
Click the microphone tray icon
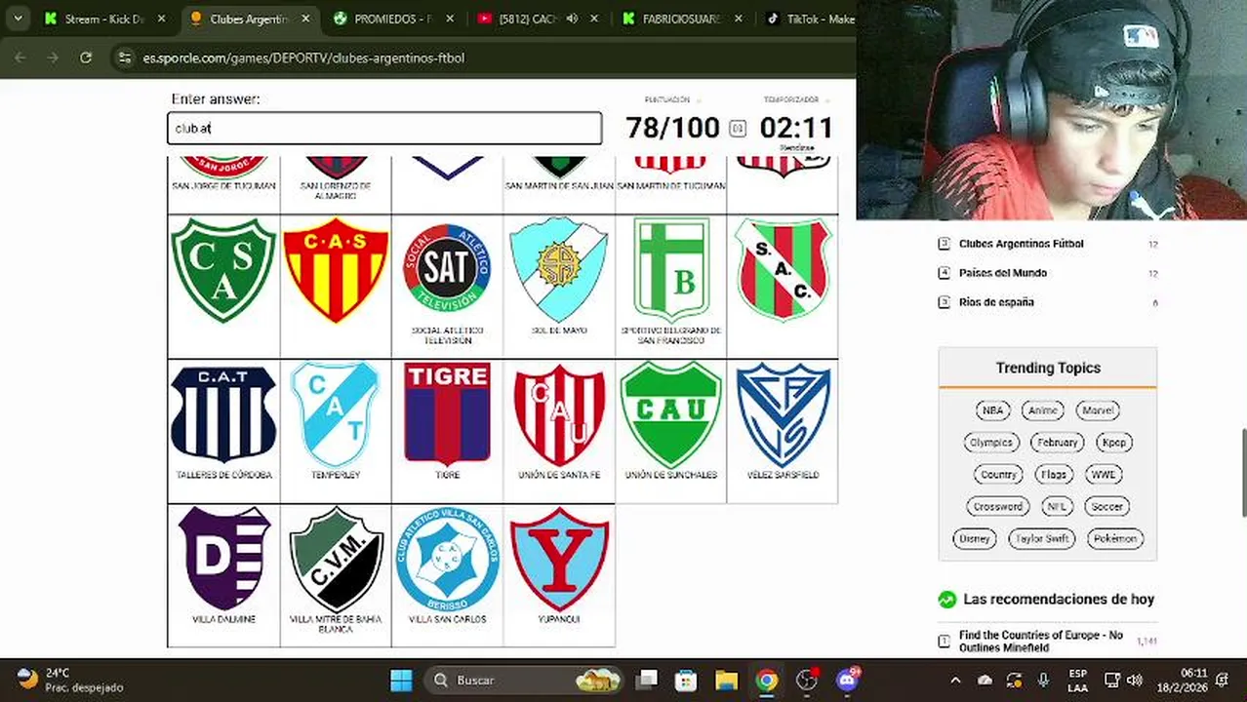coord(1043,681)
